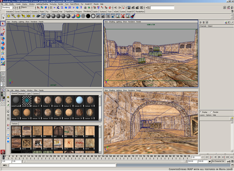Select the Render layer radio button
Image resolution: width=234 pixels, height=171 pixels.
(x=211, y=112)
